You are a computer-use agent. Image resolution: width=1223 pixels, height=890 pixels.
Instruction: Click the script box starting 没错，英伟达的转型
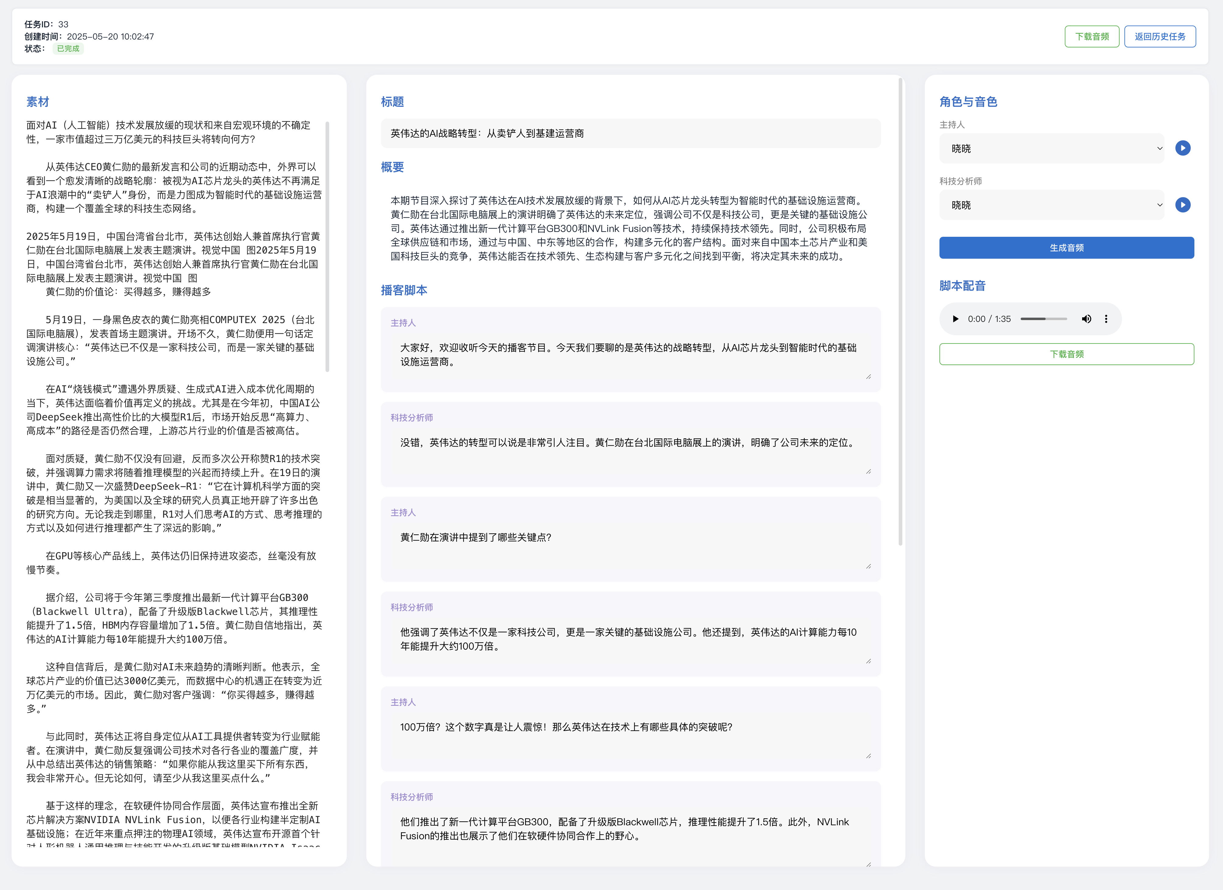(x=630, y=451)
